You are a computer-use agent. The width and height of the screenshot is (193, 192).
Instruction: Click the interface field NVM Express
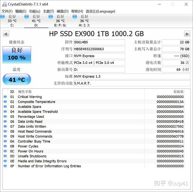coord(99,56)
